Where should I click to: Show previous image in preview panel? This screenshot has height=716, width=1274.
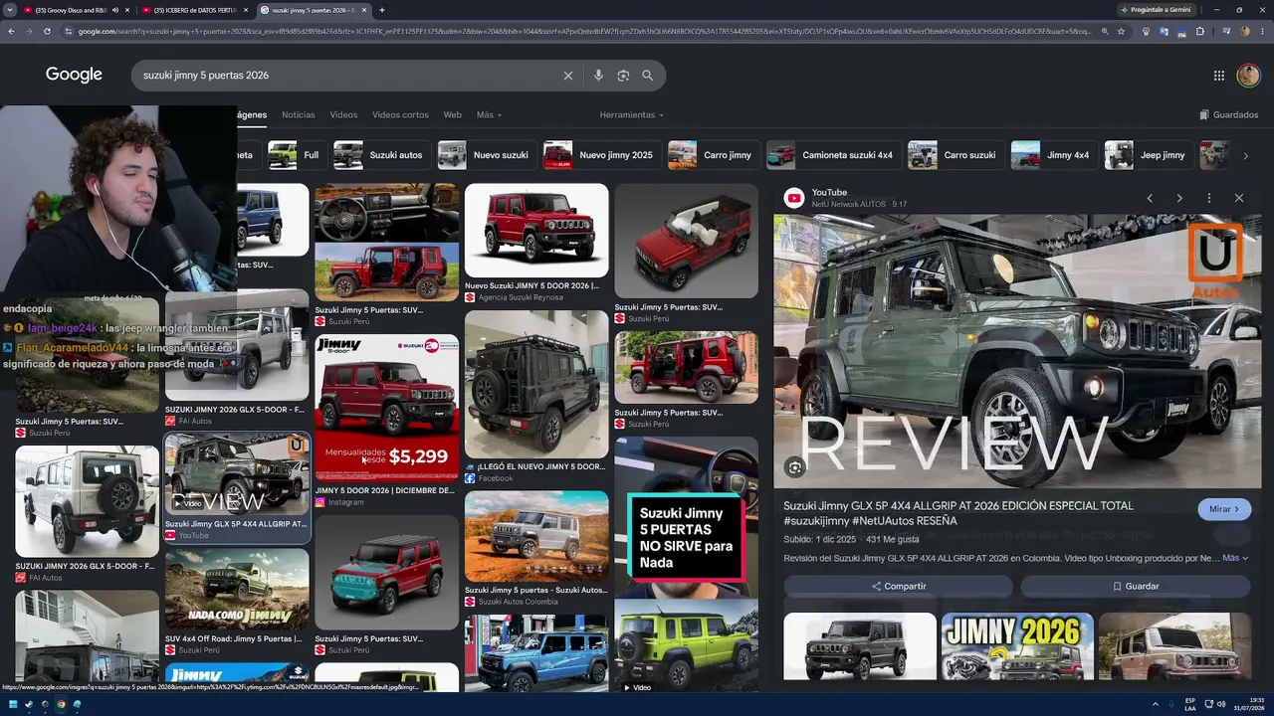[1150, 198]
